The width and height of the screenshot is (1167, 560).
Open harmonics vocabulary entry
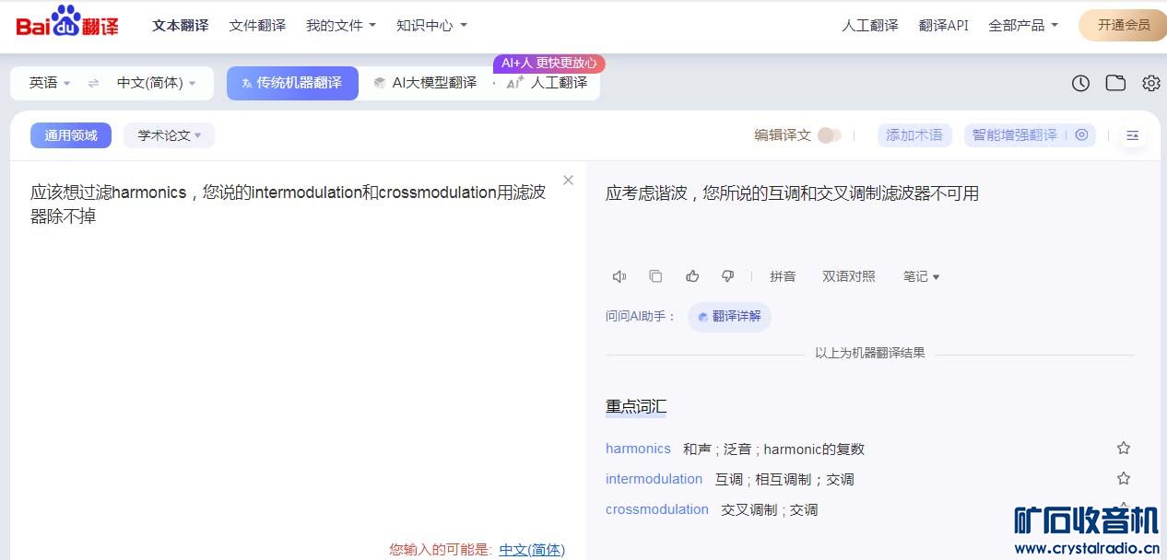click(x=638, y=449)
